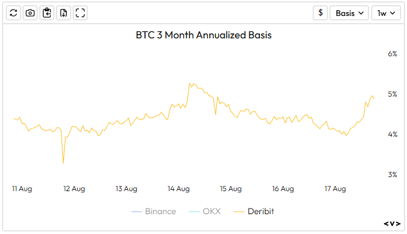Open the embed code icon
This screenshot has height=234, width=407.
[x=392, y=223]
